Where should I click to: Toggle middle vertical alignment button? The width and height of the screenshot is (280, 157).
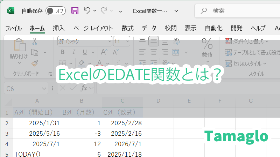153,42
